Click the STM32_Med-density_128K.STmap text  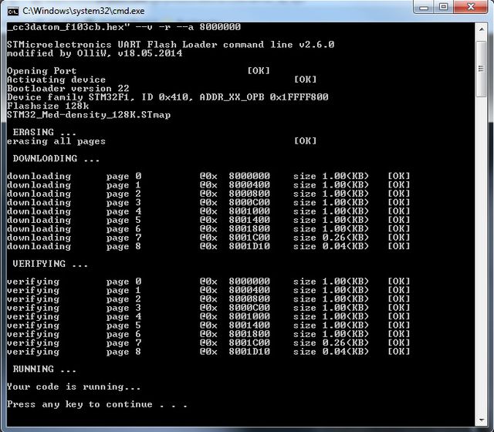pyautogui.click(x=88, y=115)
